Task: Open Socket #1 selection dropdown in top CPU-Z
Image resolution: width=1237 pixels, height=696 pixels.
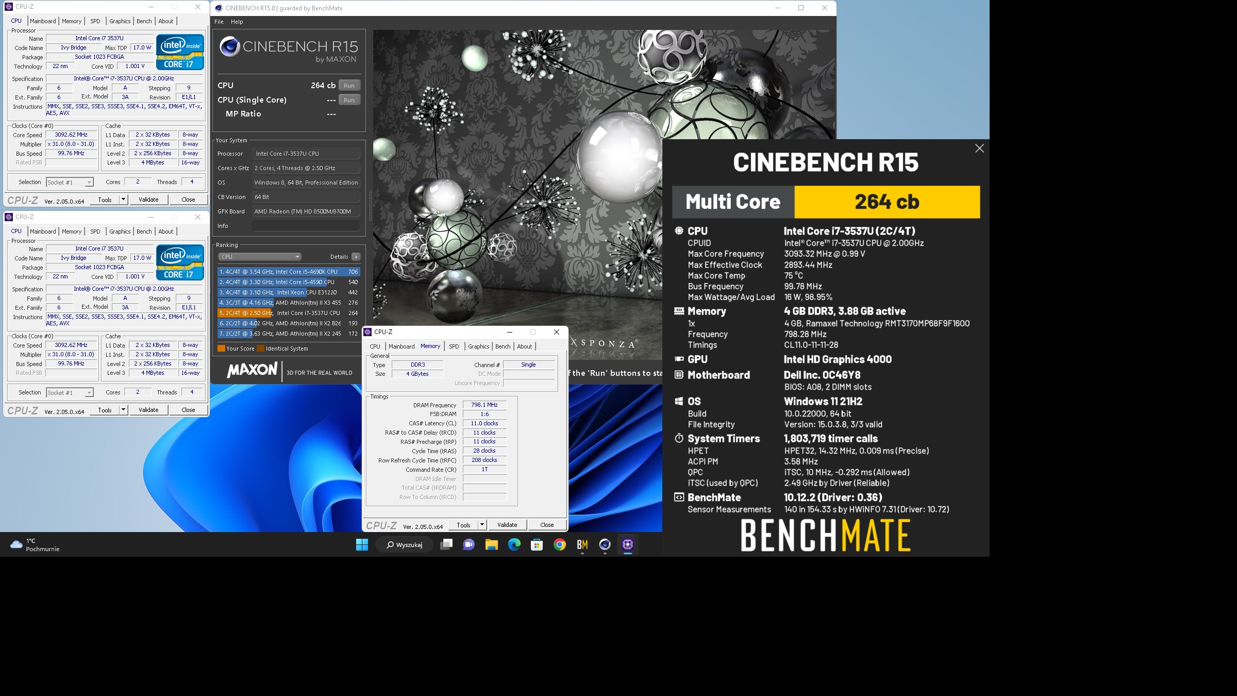Action: (70, 182)
